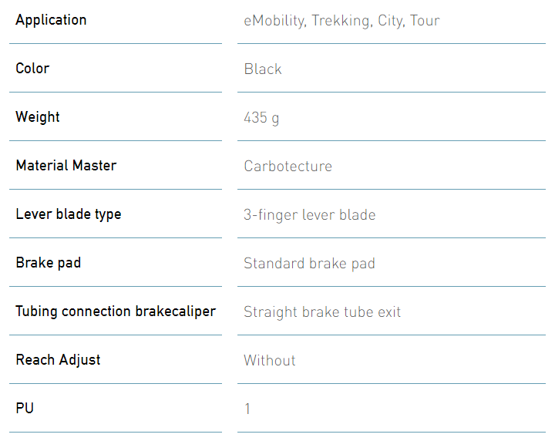This screenshot has height=441, width=555.
Task: Select the 435 g weight value
Action: pos(261,118)
